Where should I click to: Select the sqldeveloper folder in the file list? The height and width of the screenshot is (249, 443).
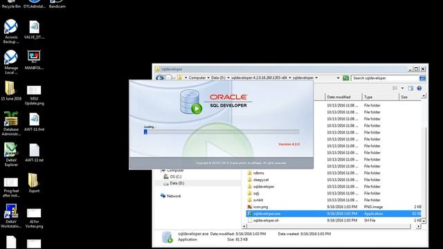[264, 187]
